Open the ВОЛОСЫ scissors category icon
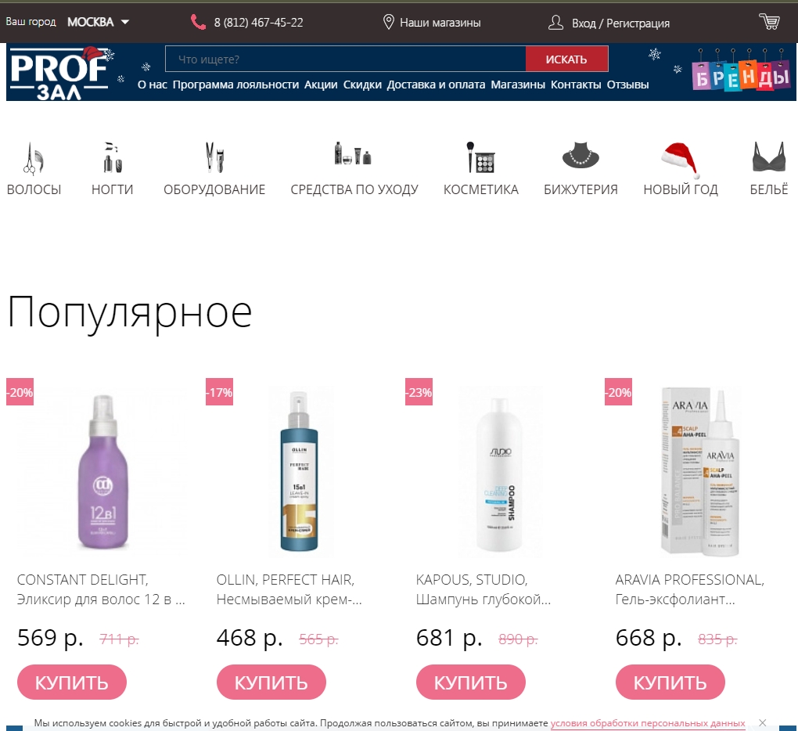 34,158
